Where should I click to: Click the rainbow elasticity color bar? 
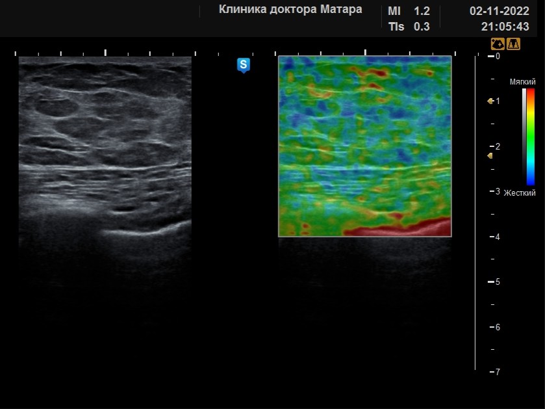531,137
